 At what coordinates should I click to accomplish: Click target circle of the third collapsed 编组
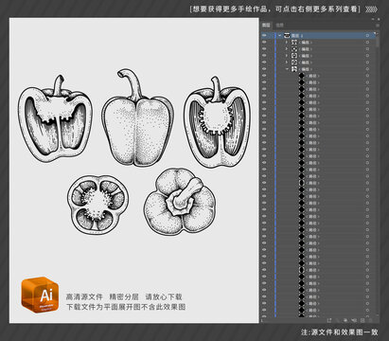pyautogui.click(x=367, y=56)
